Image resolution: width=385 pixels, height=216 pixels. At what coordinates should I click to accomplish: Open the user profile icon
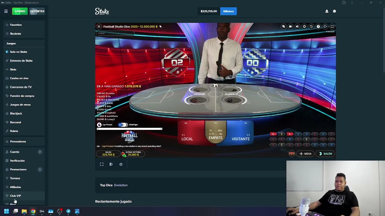327,11
